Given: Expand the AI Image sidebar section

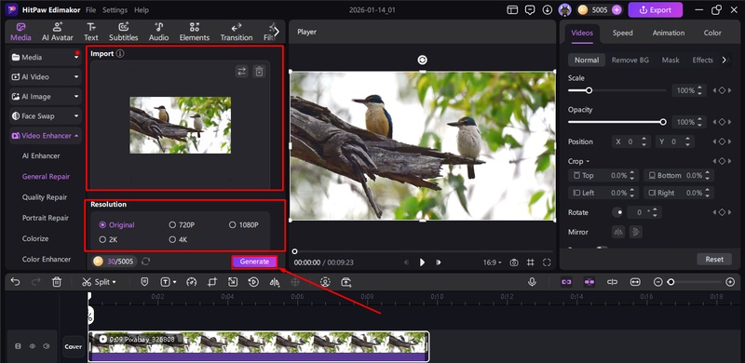Looking at the screenshot, I should (76, 96).
